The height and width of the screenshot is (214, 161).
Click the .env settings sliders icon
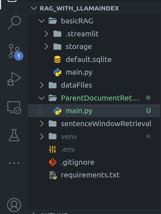[x=53, y=149]
